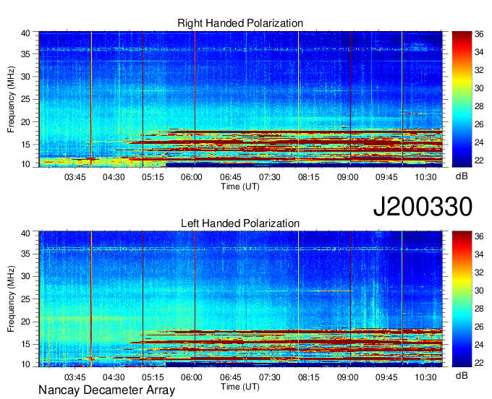Click the 09:45 tick under the Right Handed plot

(386, 177)
